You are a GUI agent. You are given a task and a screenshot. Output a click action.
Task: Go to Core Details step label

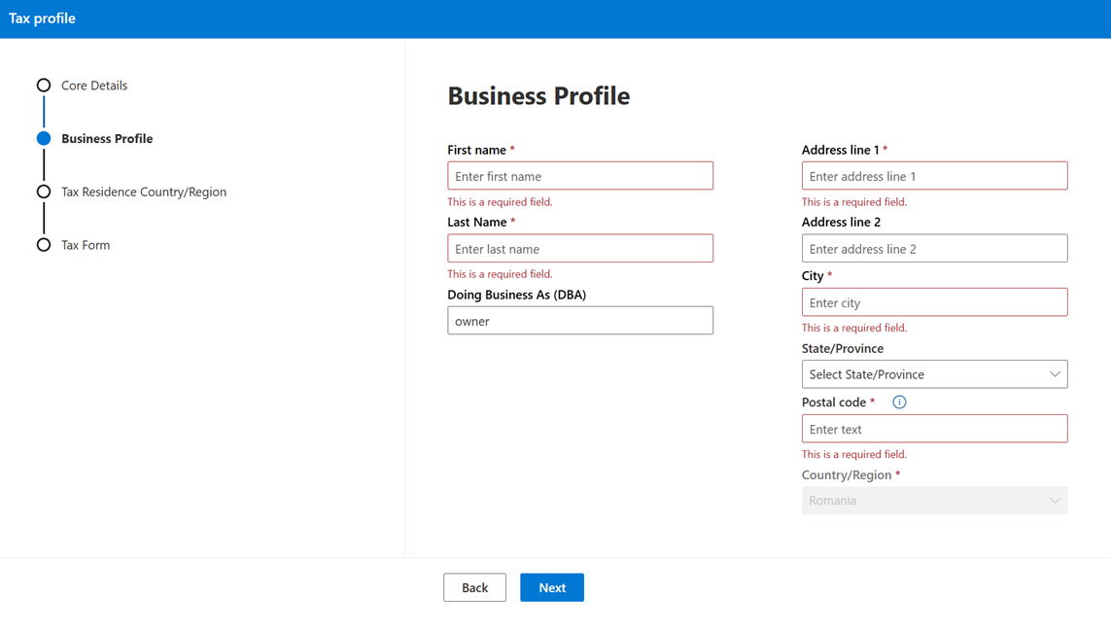[94, 86]
